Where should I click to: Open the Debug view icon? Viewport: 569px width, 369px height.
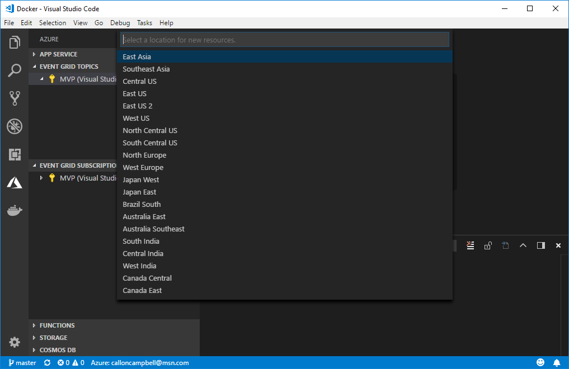click(x=15, y=126)
